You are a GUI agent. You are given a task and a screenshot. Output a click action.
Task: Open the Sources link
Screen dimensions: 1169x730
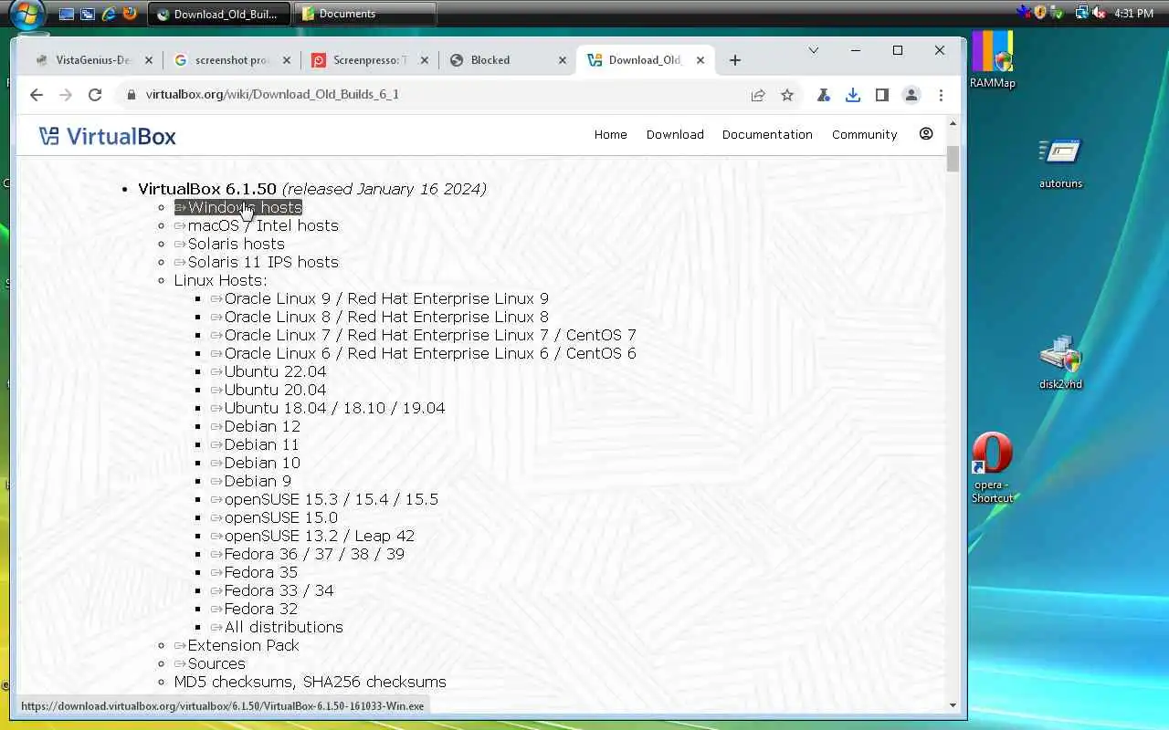click(x=210, y=663)
